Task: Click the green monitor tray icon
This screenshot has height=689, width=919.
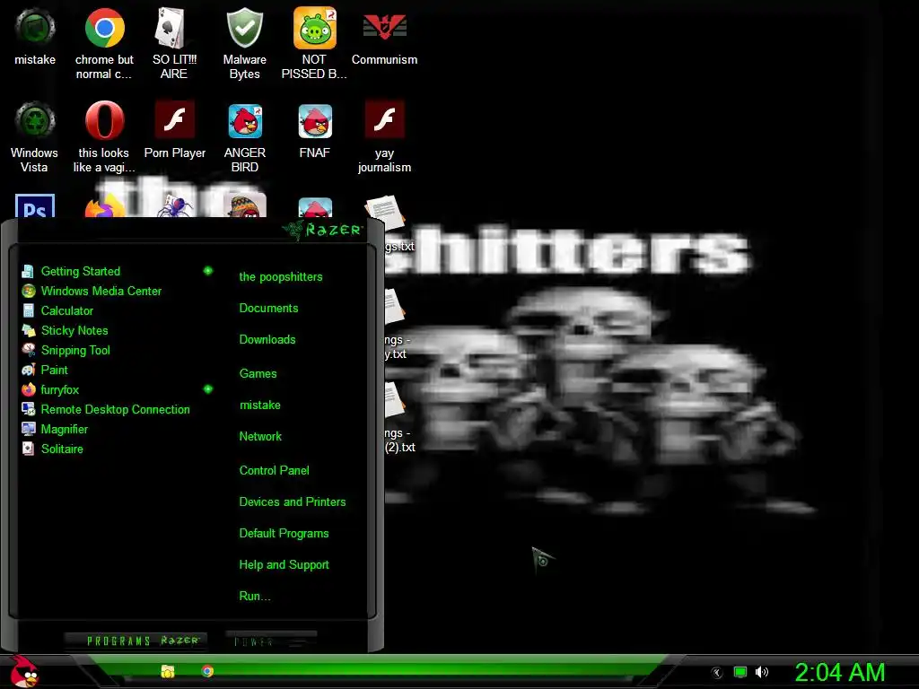Action: coord(740,672)
